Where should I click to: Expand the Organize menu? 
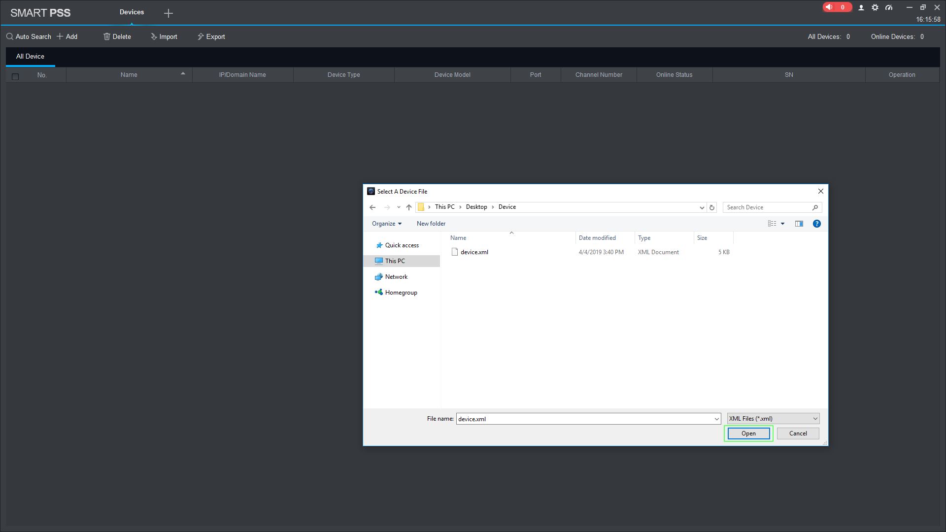pos(386,224)
